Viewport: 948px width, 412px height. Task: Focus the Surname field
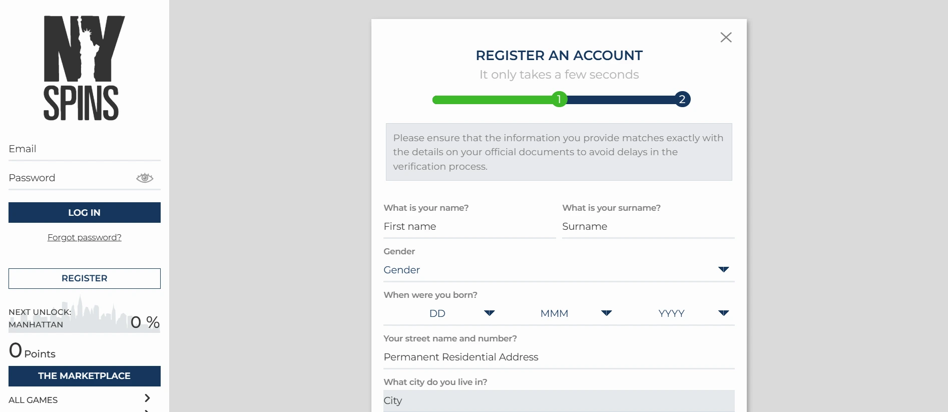click(648, 226)
